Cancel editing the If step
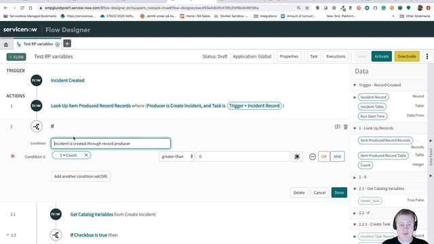 (x=319, y=192)
